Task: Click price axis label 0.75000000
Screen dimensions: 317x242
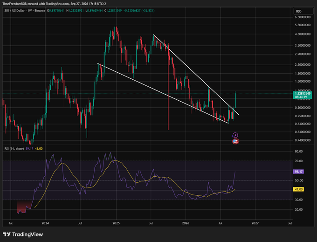Action: coord(303,116)
